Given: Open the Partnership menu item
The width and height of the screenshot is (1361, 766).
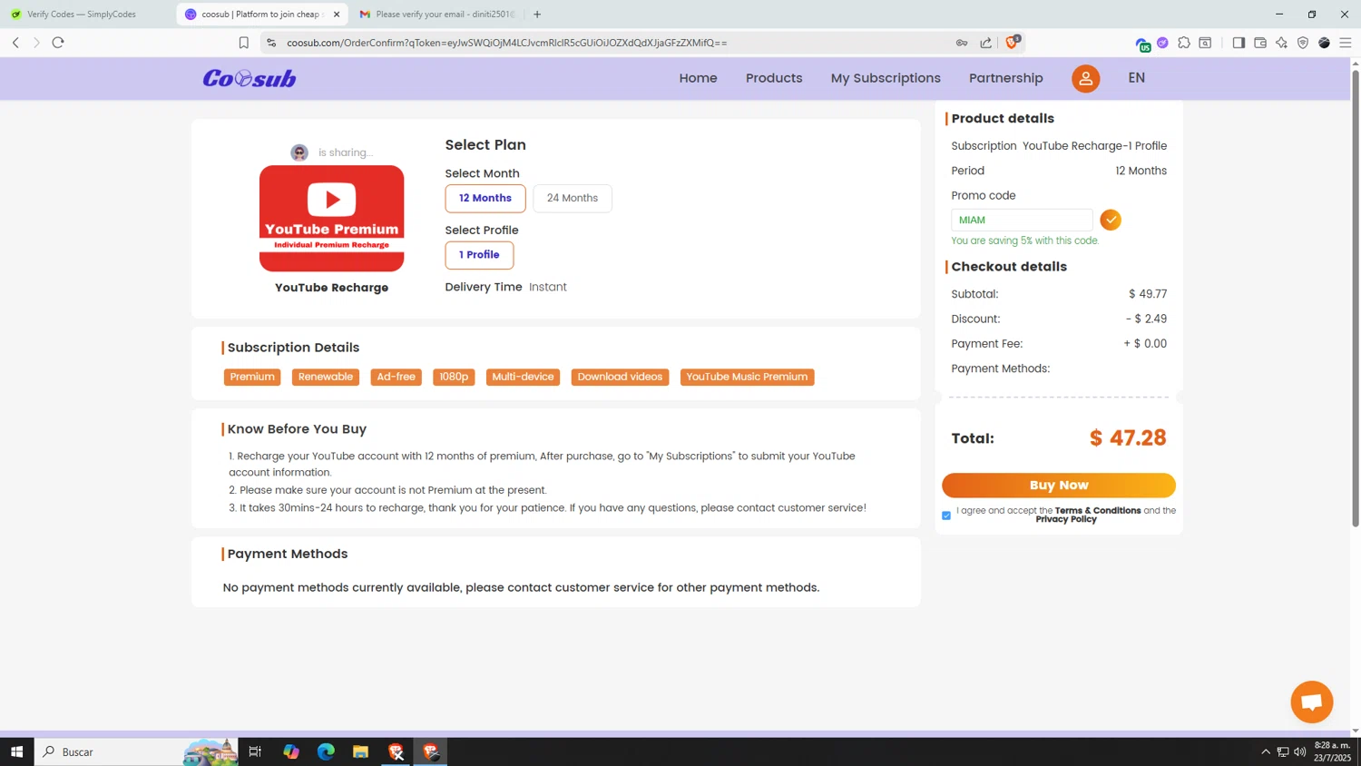Looking at the screenshot, I should pyautogui.click(x=1006, y=78).
